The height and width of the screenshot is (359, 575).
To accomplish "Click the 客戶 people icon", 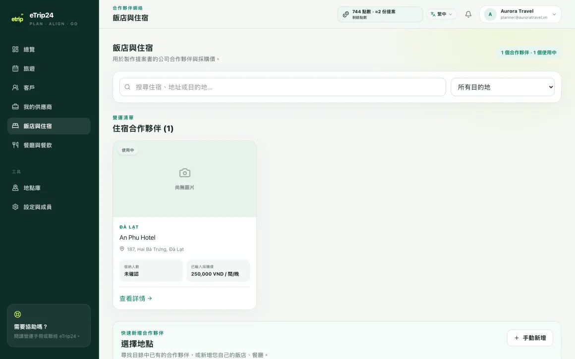I will [x=15, y=88].
